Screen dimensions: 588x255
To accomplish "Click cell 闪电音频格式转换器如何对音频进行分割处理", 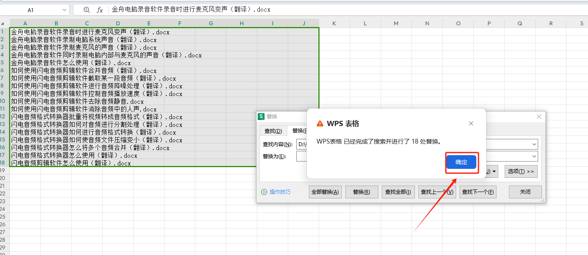I will (x=97, y=124).
